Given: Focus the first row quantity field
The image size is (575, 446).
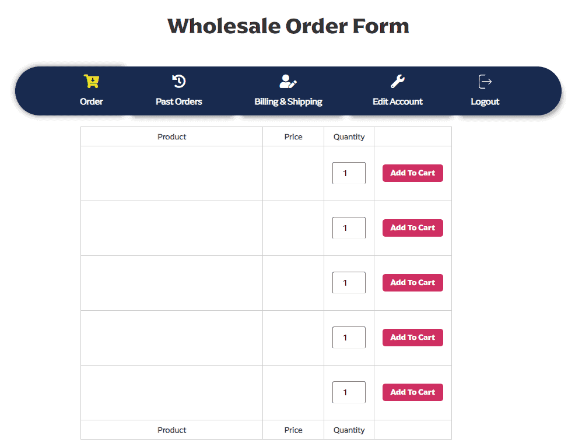Looking at the screenshot, I should 349,173.
